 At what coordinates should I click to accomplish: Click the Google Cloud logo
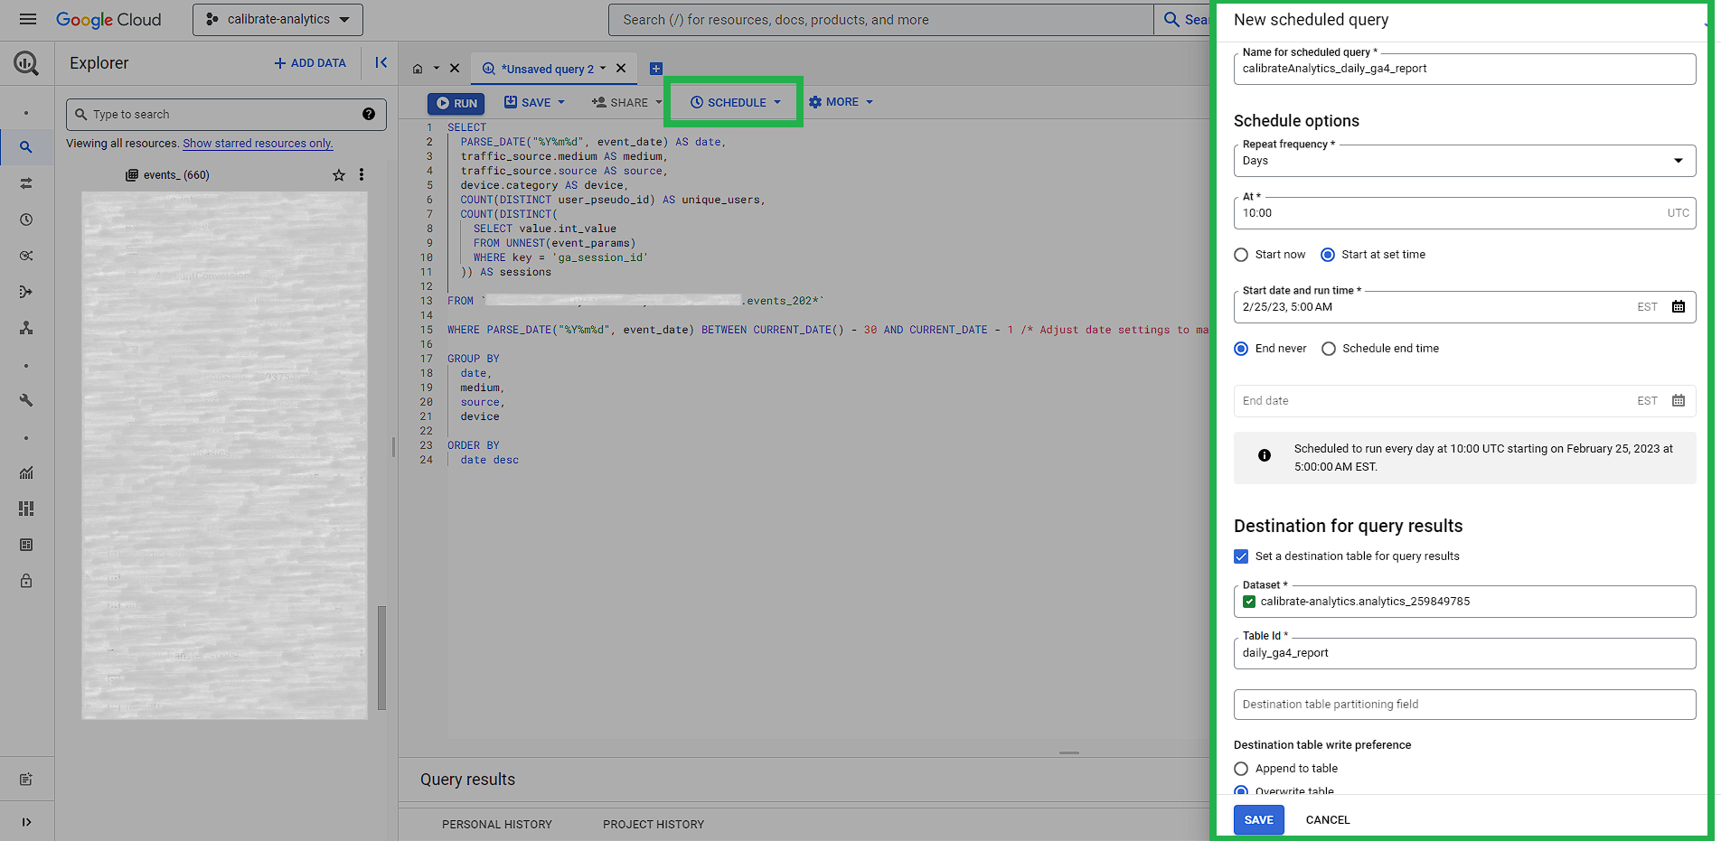pos(108,19)
